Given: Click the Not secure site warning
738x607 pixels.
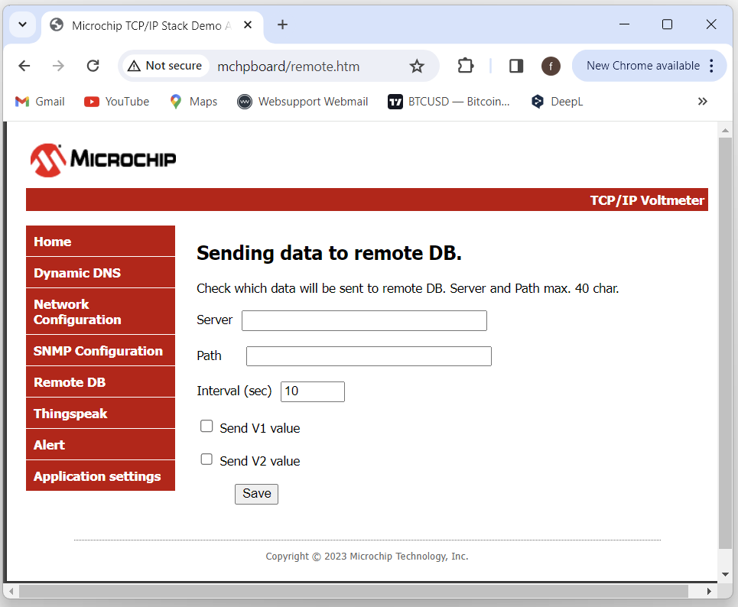Looking at the screenshot, I should pyautogui.click(x=165, y=66).
